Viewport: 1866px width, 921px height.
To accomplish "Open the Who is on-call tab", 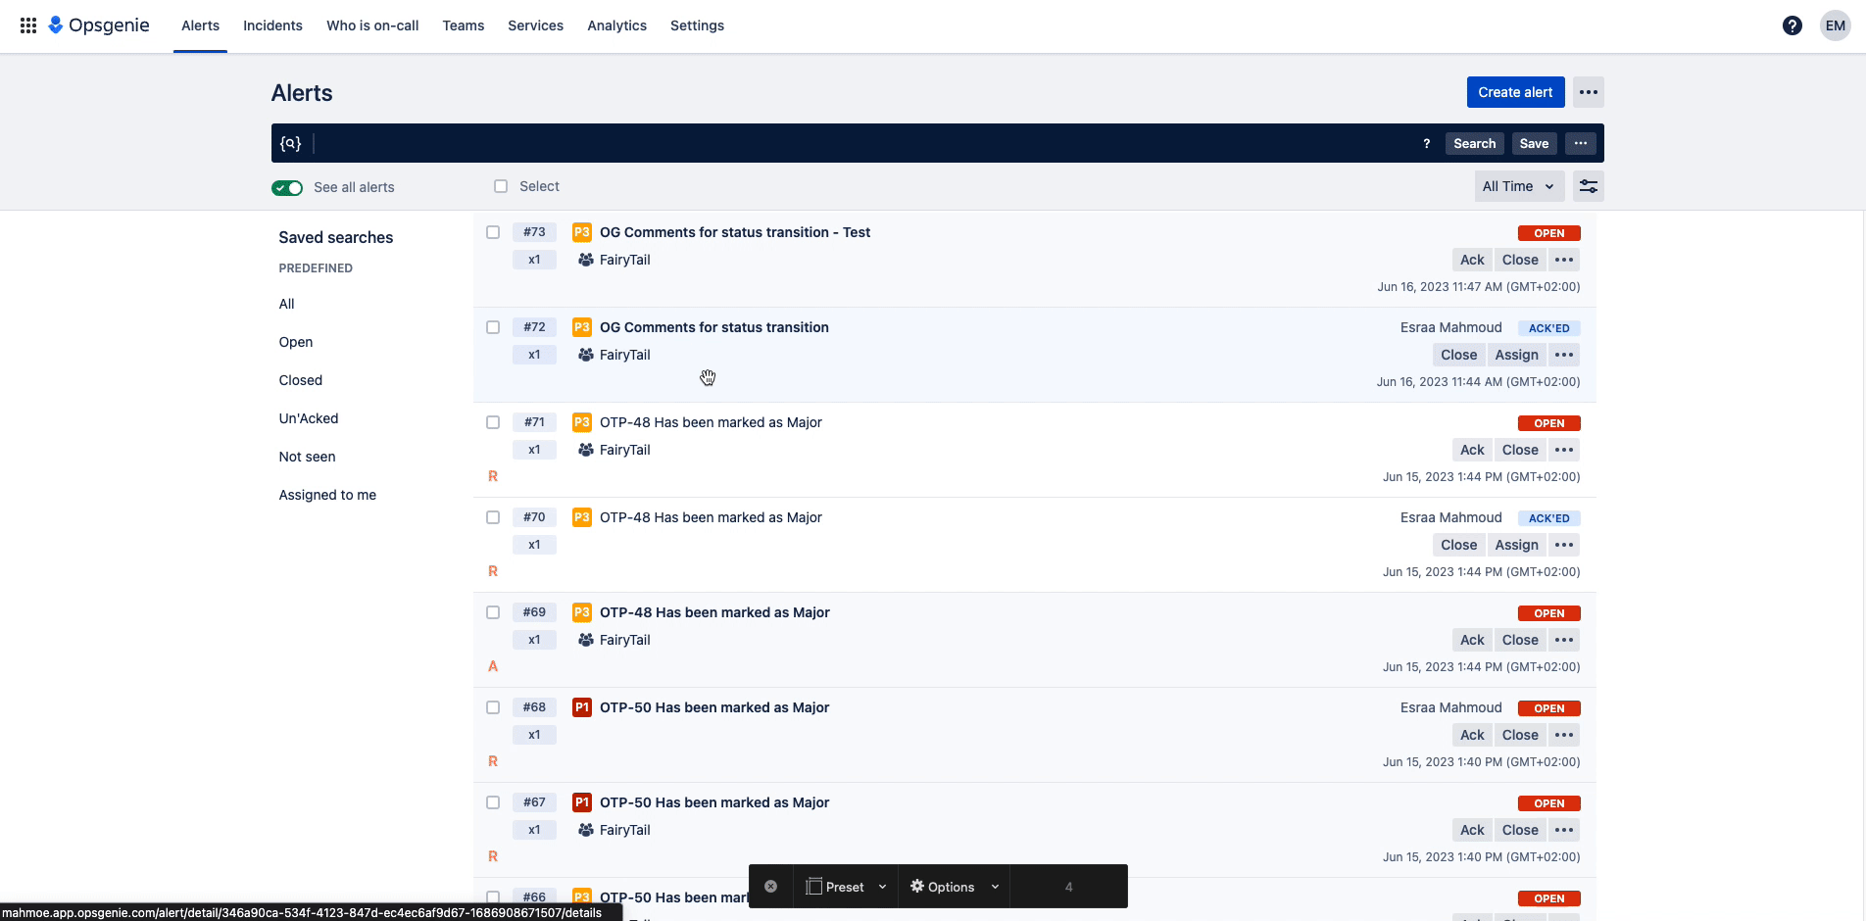I will pyautogui.click(x=372, y=25).
